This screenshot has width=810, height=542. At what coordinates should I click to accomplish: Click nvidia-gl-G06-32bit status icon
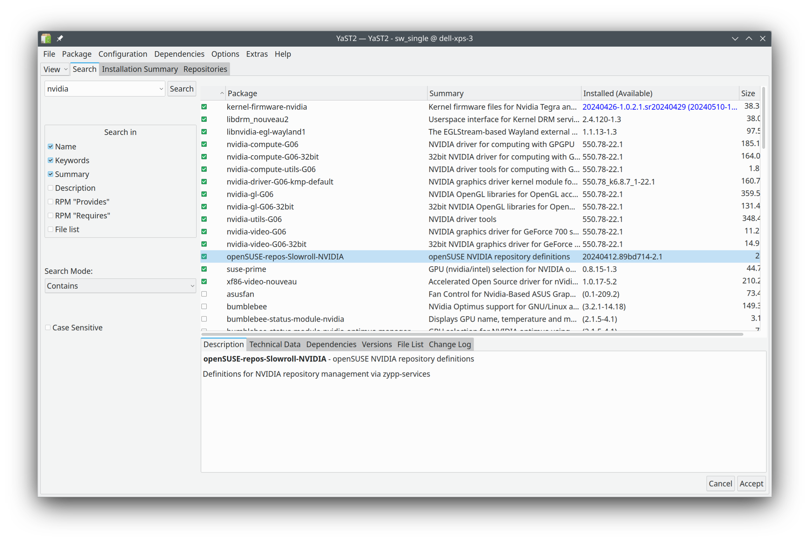pyautogui.click(x=204, y=206)
